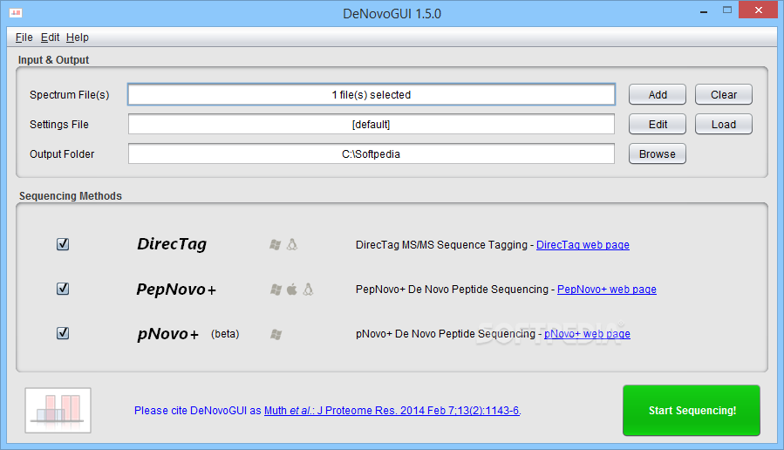Close the DeNovoGUI window

click(x=758, y=10)
